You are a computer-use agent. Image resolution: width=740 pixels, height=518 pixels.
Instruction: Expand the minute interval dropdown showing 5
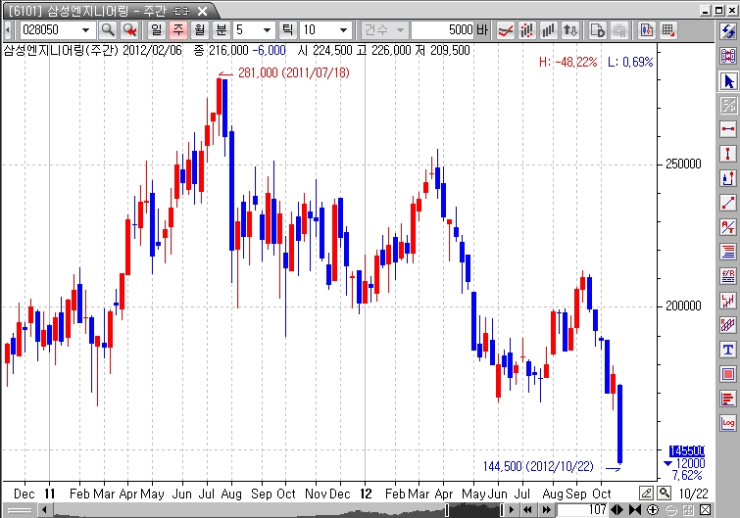[266, 30]
